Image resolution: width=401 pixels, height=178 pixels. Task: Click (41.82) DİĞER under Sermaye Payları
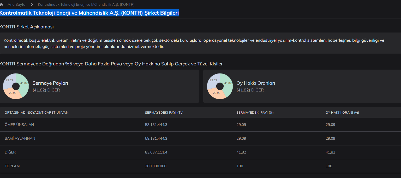pyautogui.click(x=46, y=90)
